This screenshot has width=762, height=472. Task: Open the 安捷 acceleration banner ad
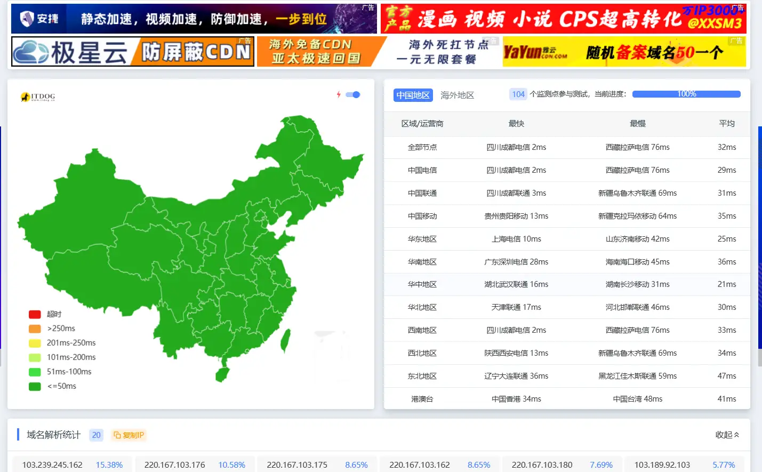click(194, 19)
